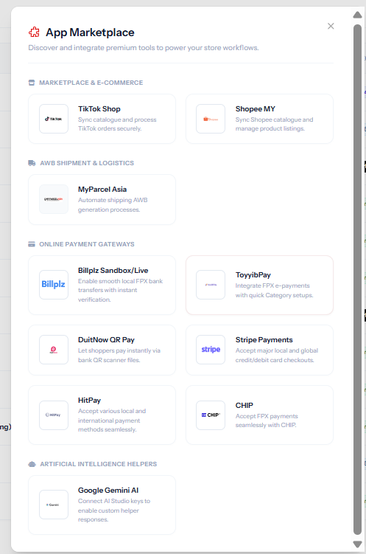366x554 pixels.
Task: Click 'Sync catalogue and process TikTok orders' description
Action: 117,124
